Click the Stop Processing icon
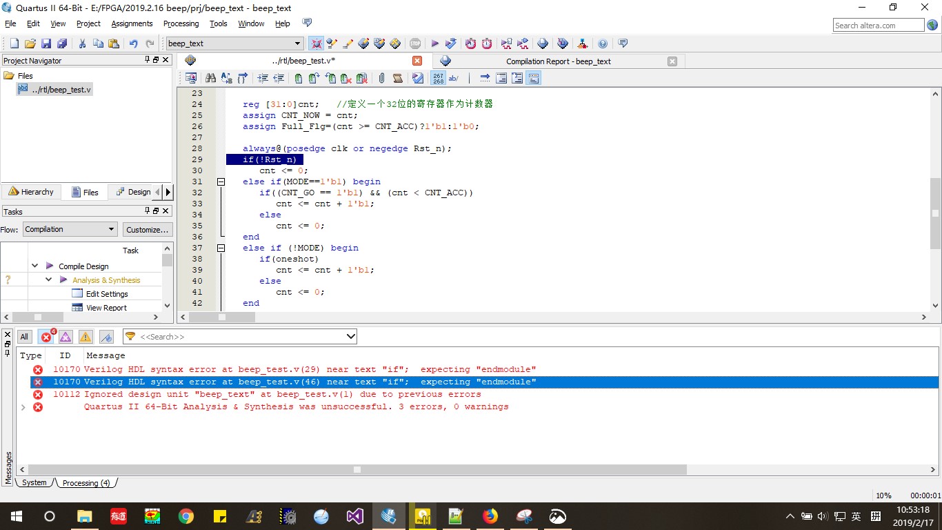Screen dimensions: 942x530 414,43
